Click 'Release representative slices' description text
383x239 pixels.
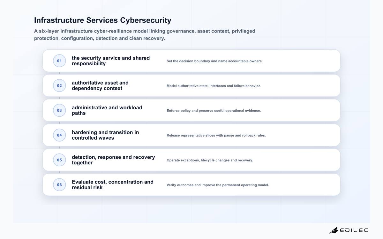pyautogui.click(x=216, y=135)
